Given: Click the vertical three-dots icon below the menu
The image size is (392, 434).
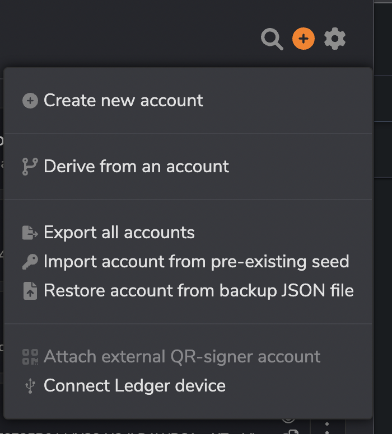Looking at the screenshot, I should point(327,427).
